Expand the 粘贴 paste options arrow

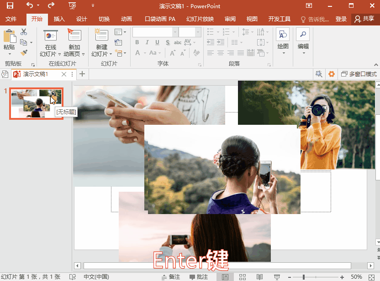tap(9, 54)
